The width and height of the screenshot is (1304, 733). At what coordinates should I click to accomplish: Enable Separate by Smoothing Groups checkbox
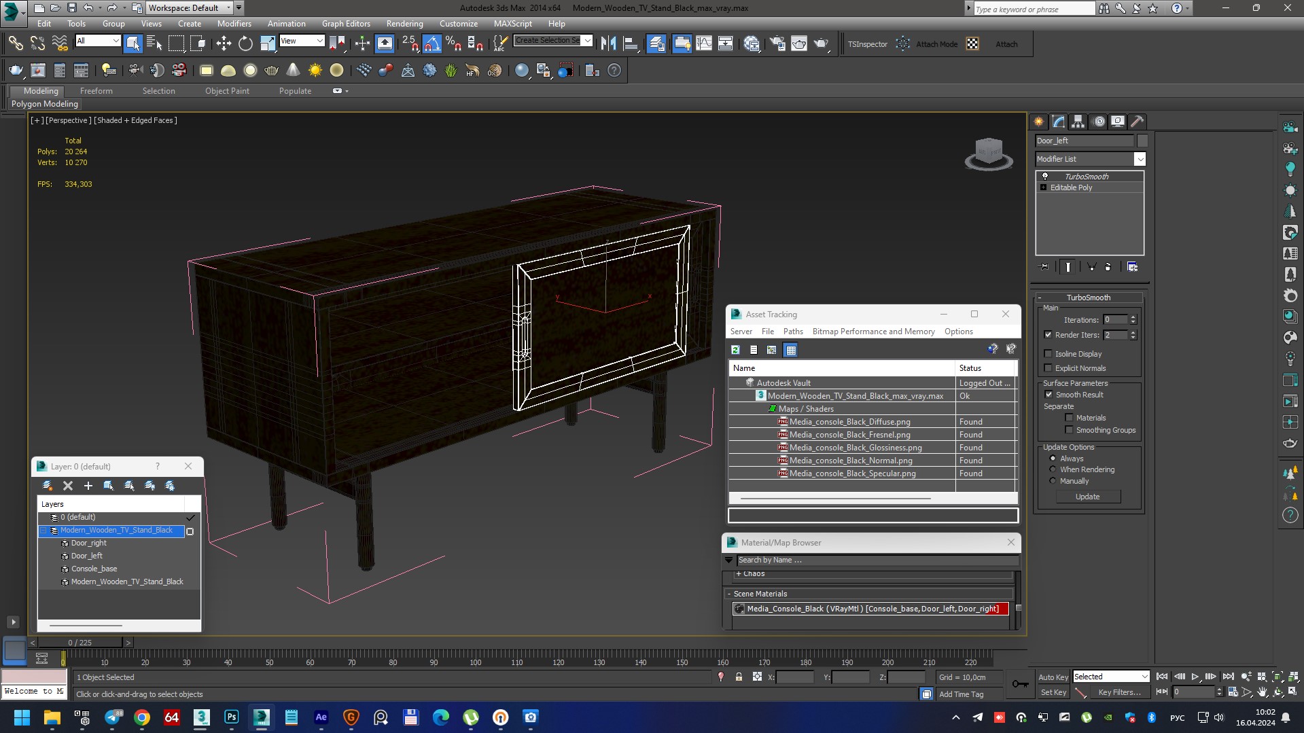coord(1069,430)
